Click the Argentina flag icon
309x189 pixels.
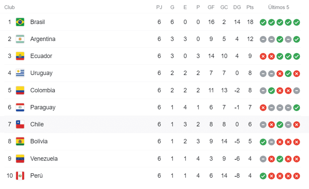click(20, 39)
